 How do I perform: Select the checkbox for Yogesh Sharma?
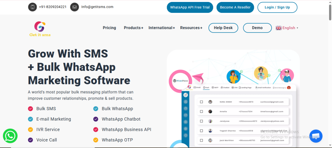201,131
